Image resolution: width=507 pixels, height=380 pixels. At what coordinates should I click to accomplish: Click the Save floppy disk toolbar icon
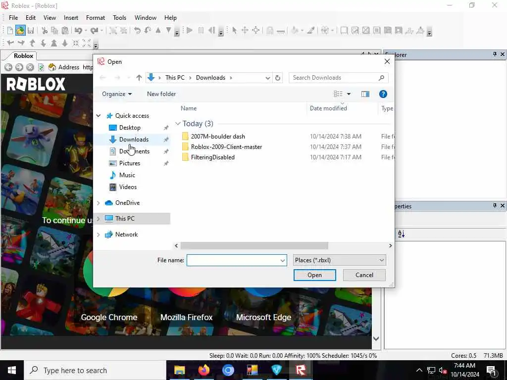(31, 31)
